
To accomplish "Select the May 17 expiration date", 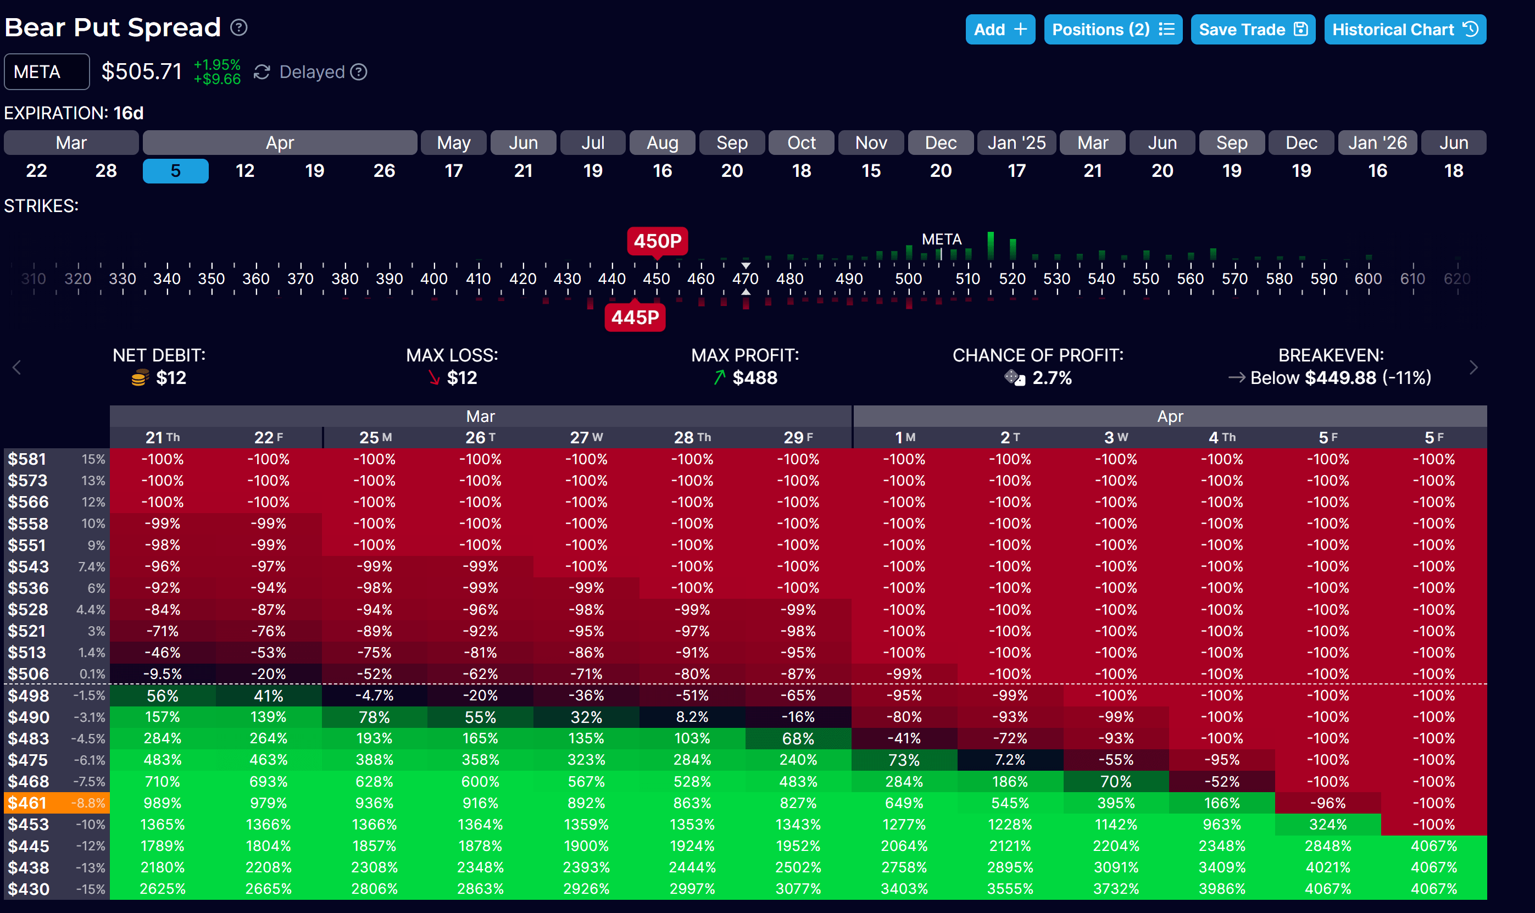I will click(x=453, y=171).
